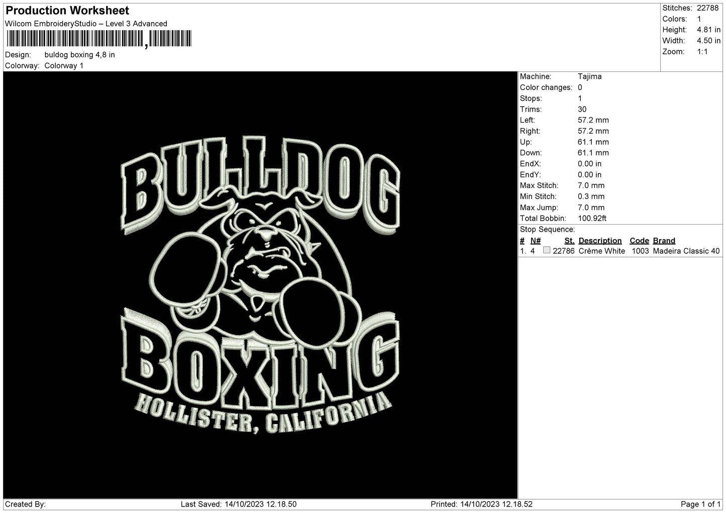Viewport: 726px width, 513px height.
Task: Click the 'Code' column header
Action: coord(639,241)
